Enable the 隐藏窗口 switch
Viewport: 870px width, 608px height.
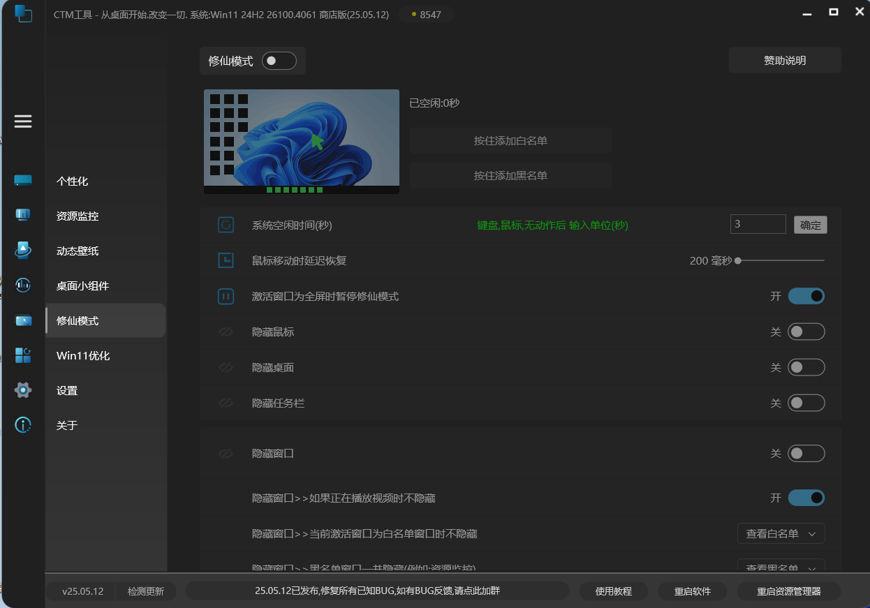(806, 453)
